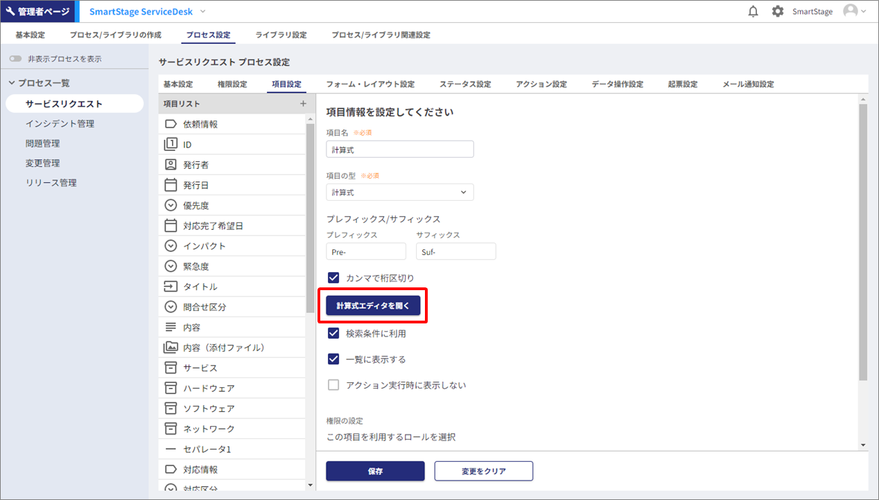Image resolution: width=879 pixels, height=500 pixels.
Task: Expand the SmartStage ServiceDesk dropdown arrow
Action: pyautogui.click(x=203, y=12)
